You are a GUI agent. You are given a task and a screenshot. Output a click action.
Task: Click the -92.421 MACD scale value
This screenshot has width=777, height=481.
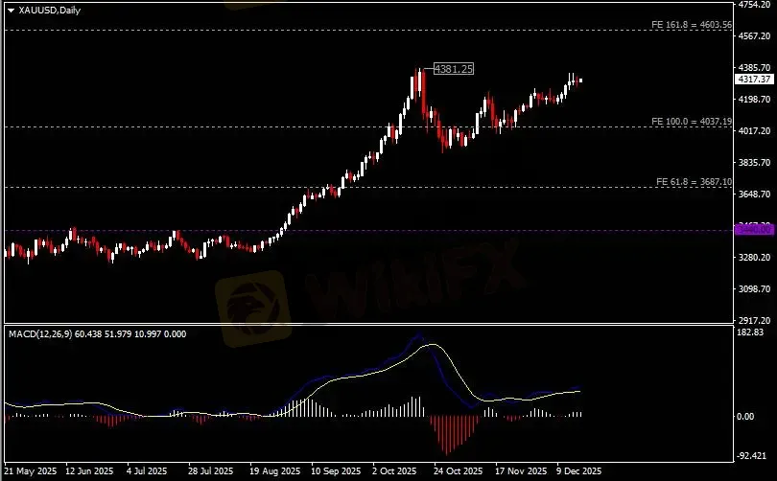click(752, 455)
